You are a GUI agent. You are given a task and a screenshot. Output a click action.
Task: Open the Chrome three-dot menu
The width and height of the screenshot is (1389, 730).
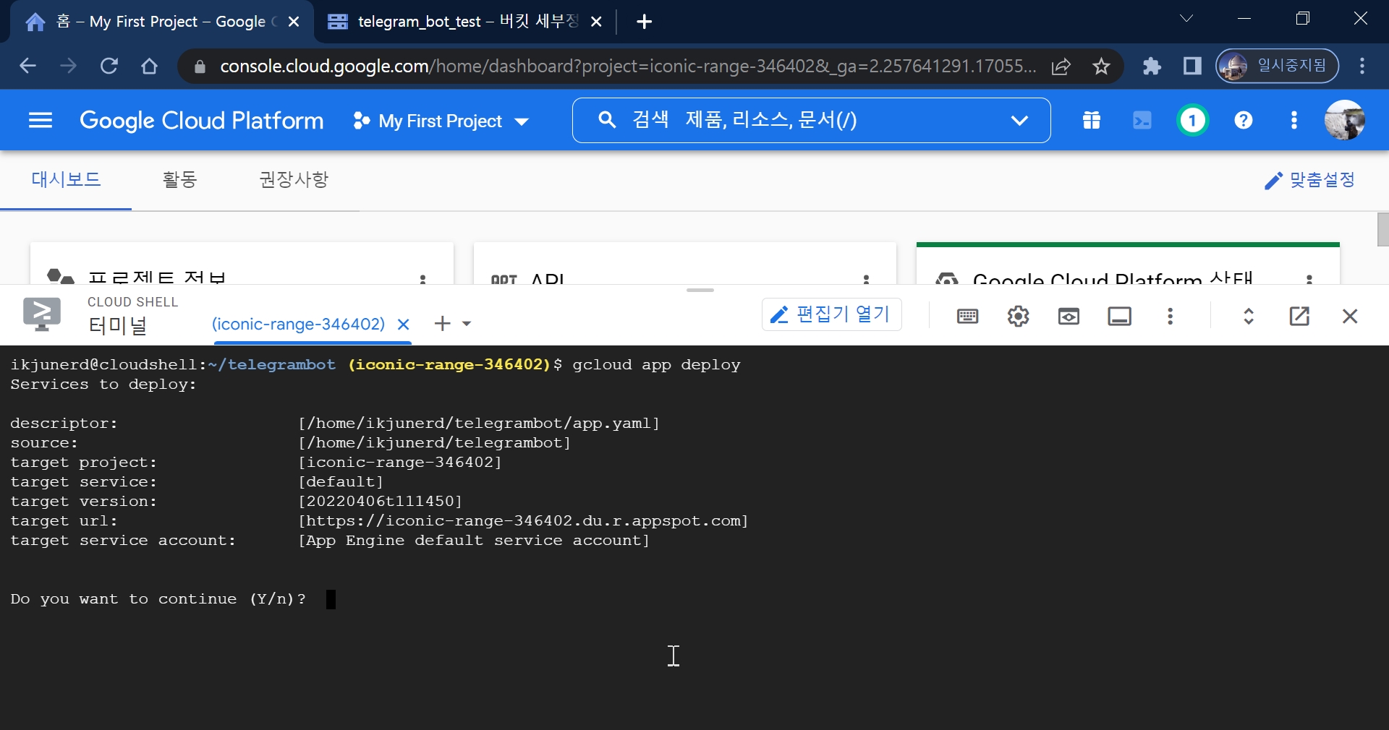[x=1362, y=66]
